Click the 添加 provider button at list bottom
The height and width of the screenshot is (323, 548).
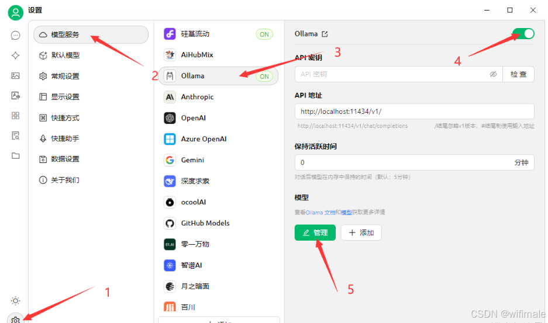(x=219, y=321)
